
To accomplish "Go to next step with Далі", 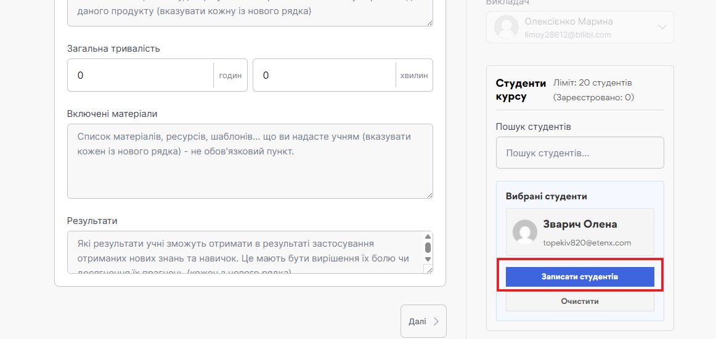I will (423, 321).
